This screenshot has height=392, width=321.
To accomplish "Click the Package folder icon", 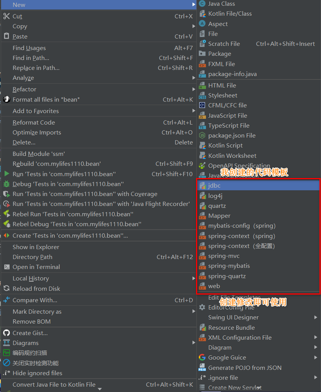I will pos(202,53).
